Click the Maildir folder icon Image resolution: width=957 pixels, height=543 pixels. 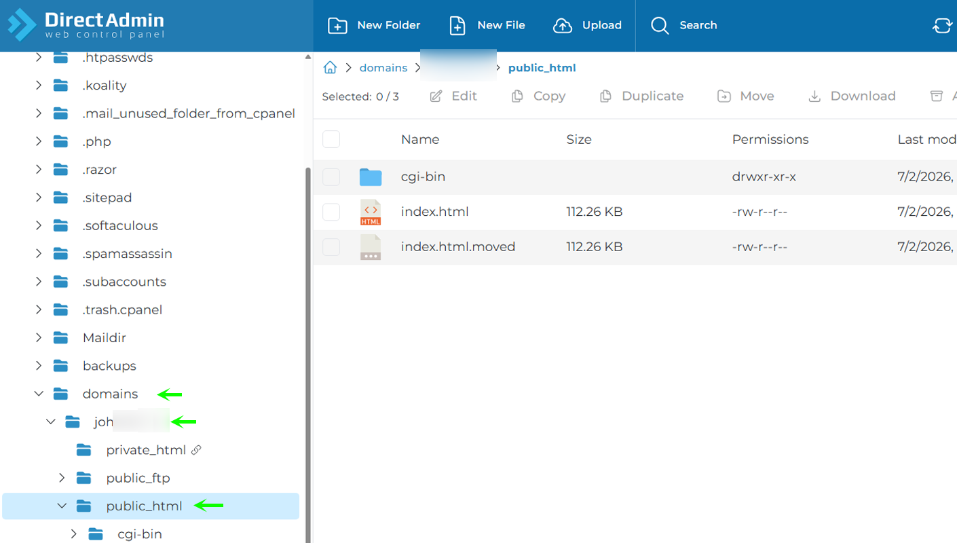coord(61,338)
